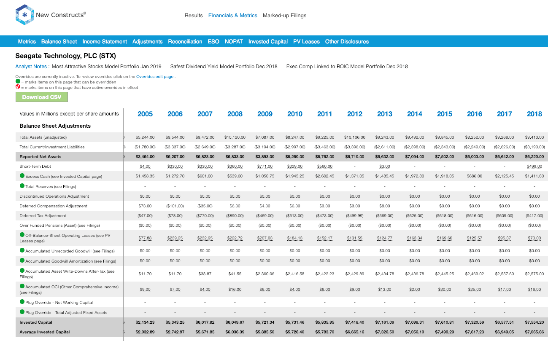Switch to the Invested Capital tab
Screen dimensions: 548x341
coord(268,41)
